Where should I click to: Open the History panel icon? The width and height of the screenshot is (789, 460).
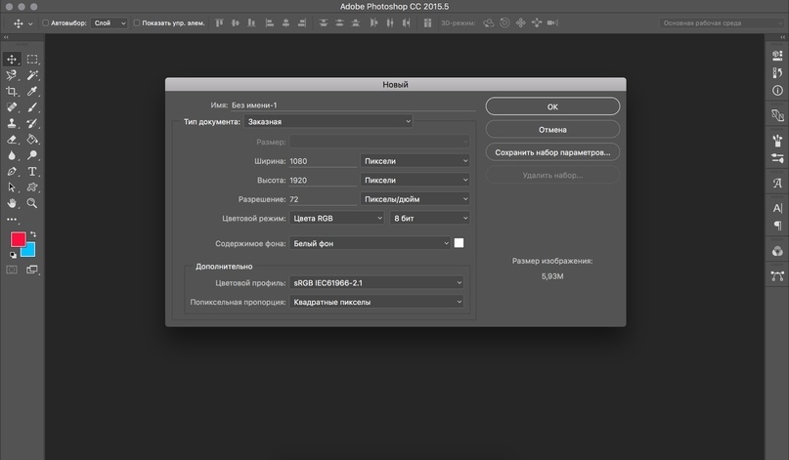pyautogui.click(x=777, y=73)
